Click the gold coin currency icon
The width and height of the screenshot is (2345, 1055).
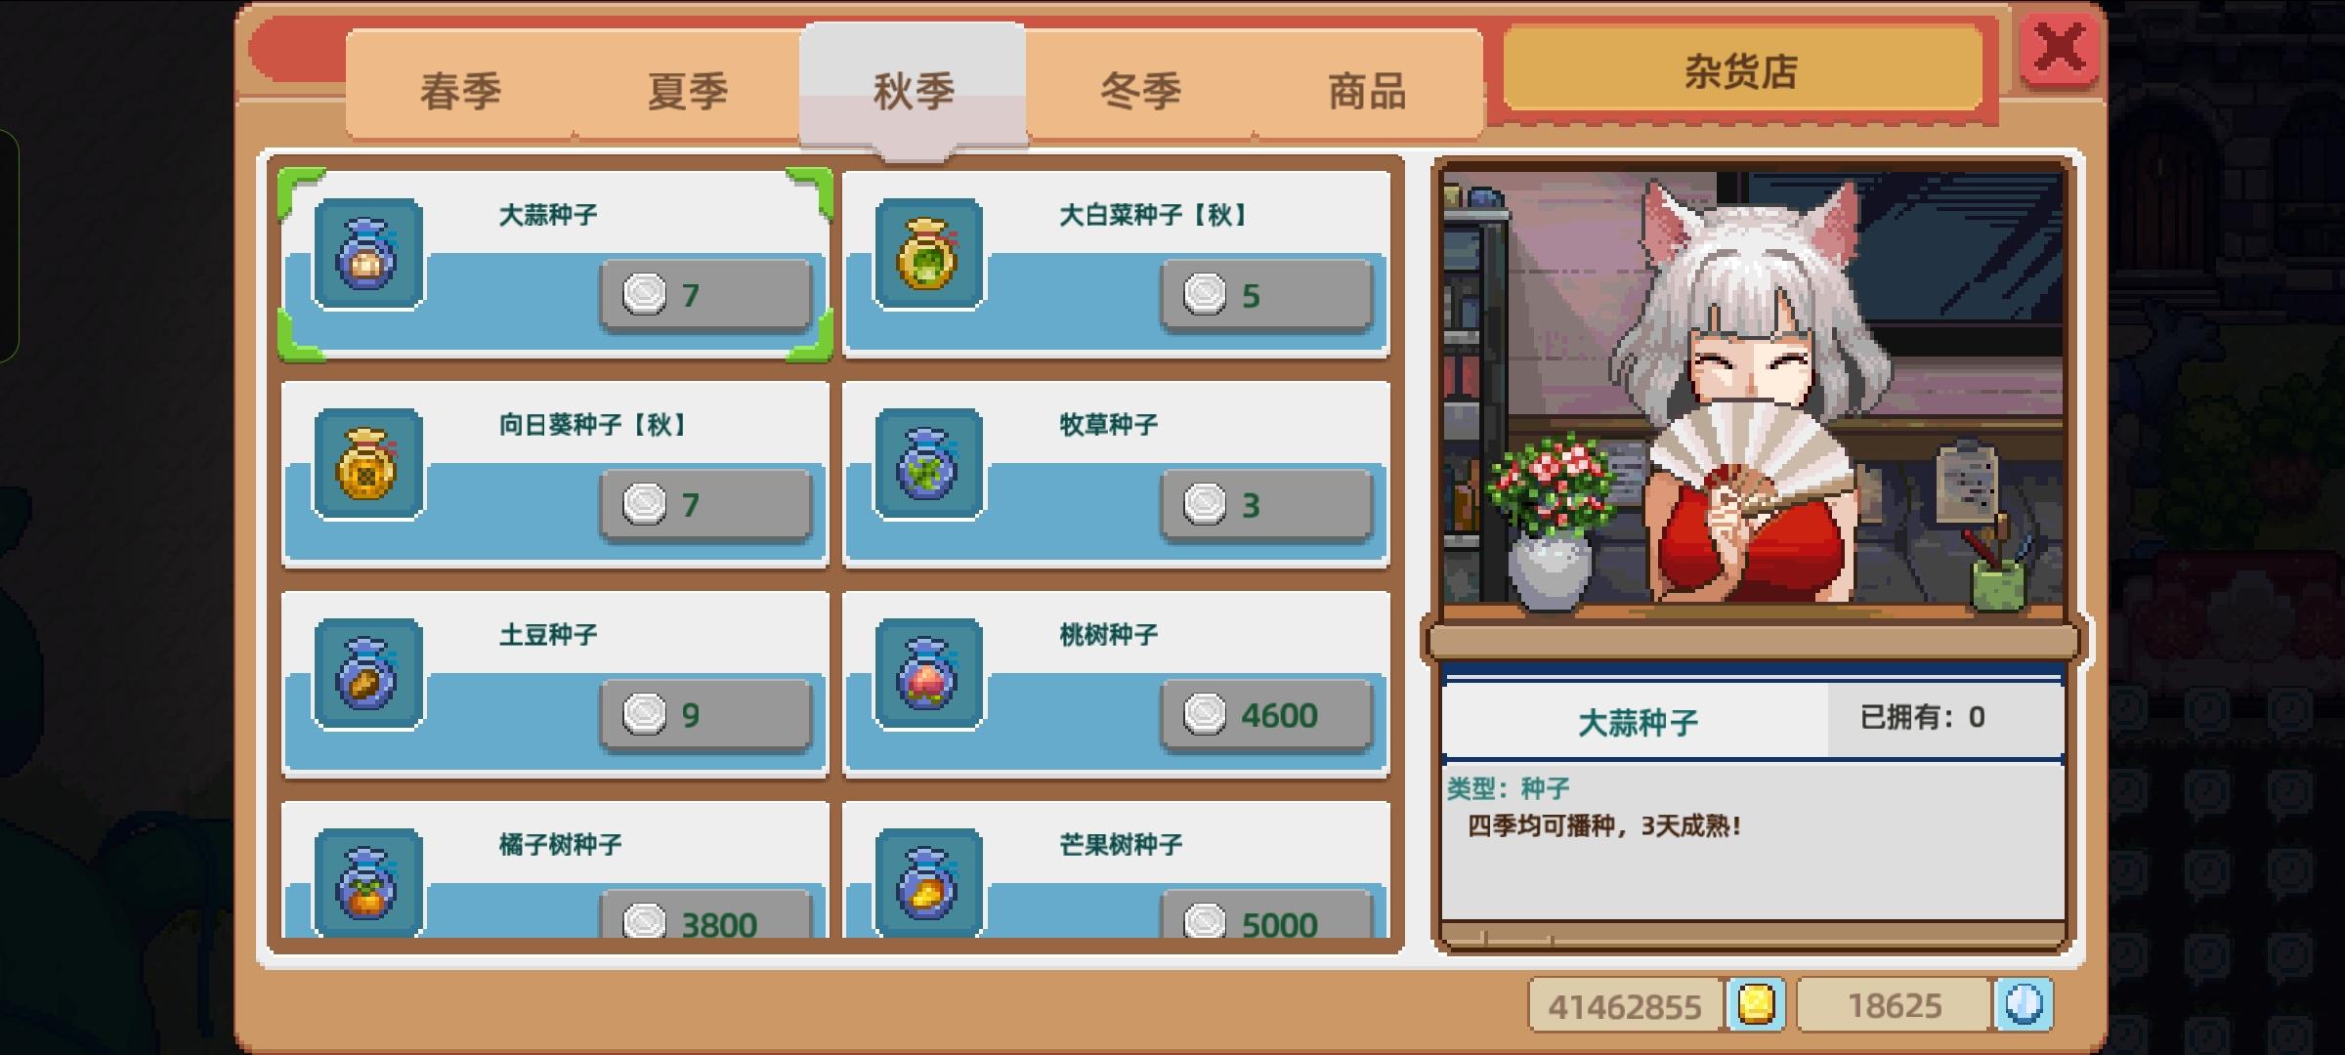tap(1756, 1004)
